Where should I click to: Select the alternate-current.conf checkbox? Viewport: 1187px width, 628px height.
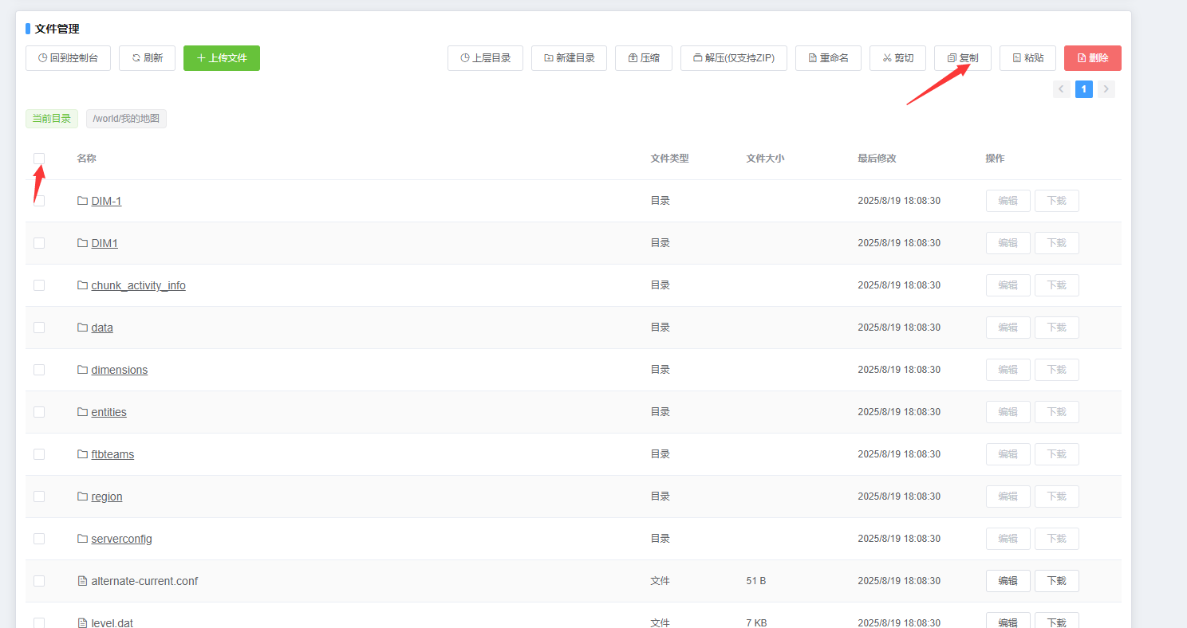coord(39,581)
